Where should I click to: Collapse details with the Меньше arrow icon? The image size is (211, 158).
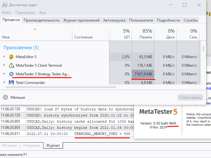[5, 97]
